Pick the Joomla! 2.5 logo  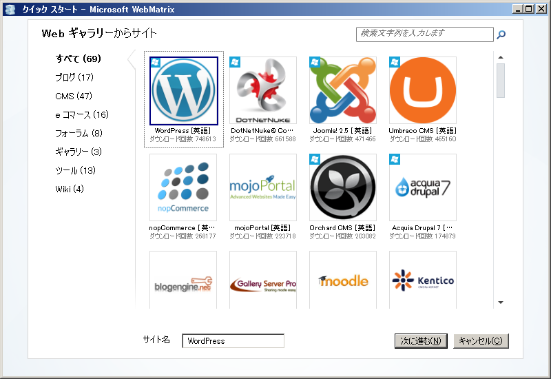click(342, 90)
